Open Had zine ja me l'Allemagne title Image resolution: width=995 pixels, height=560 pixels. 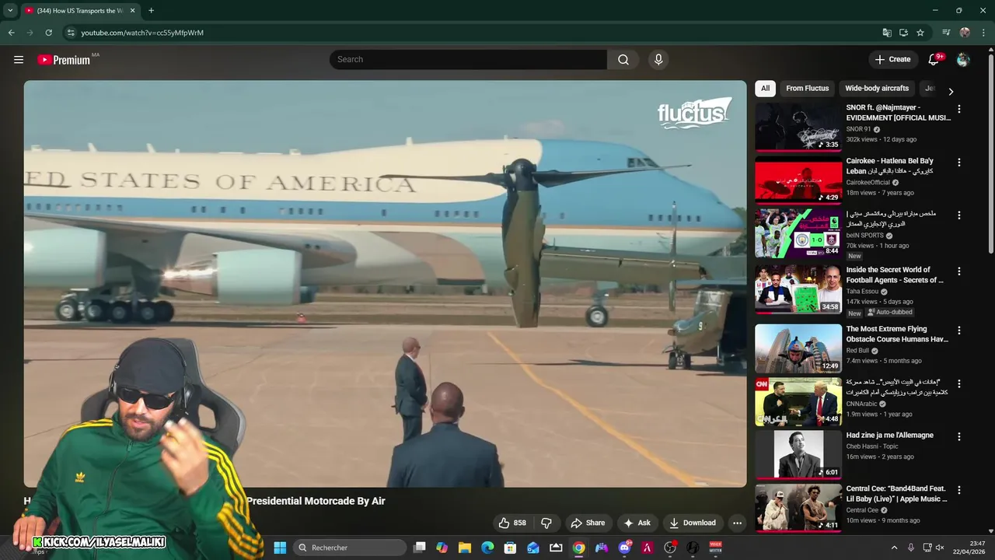coord(889,436)
